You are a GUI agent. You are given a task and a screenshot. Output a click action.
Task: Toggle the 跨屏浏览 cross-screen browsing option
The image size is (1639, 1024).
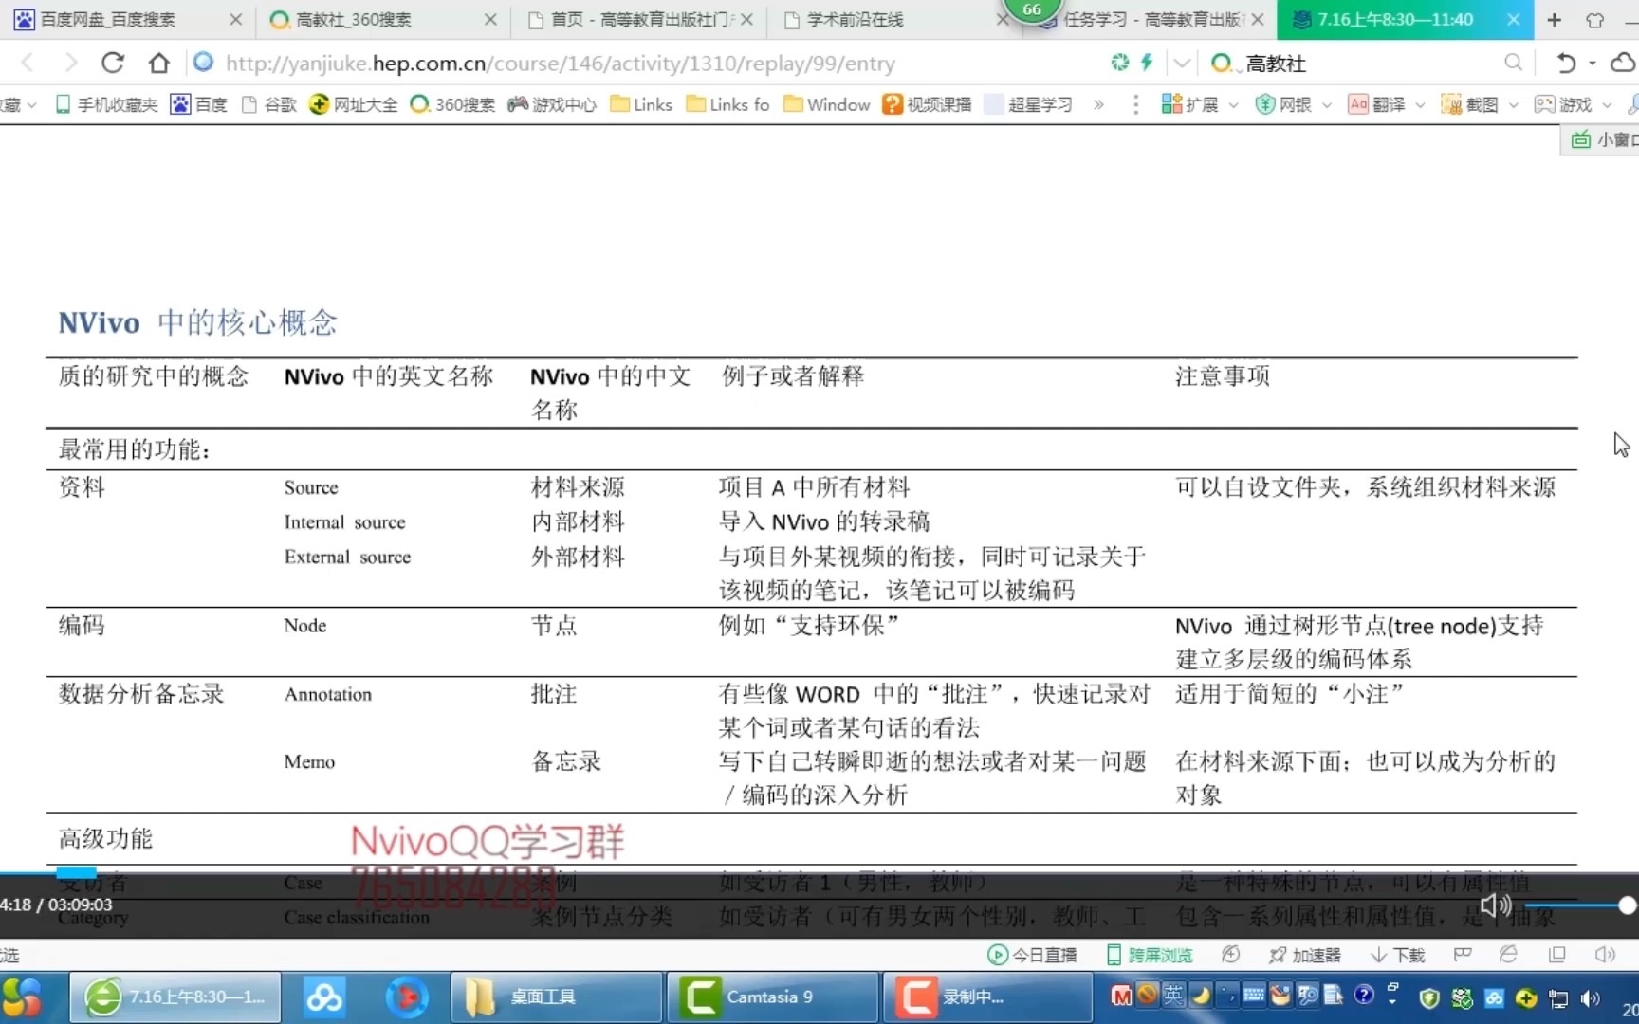pyautogui.click(x=1150, y=955)
